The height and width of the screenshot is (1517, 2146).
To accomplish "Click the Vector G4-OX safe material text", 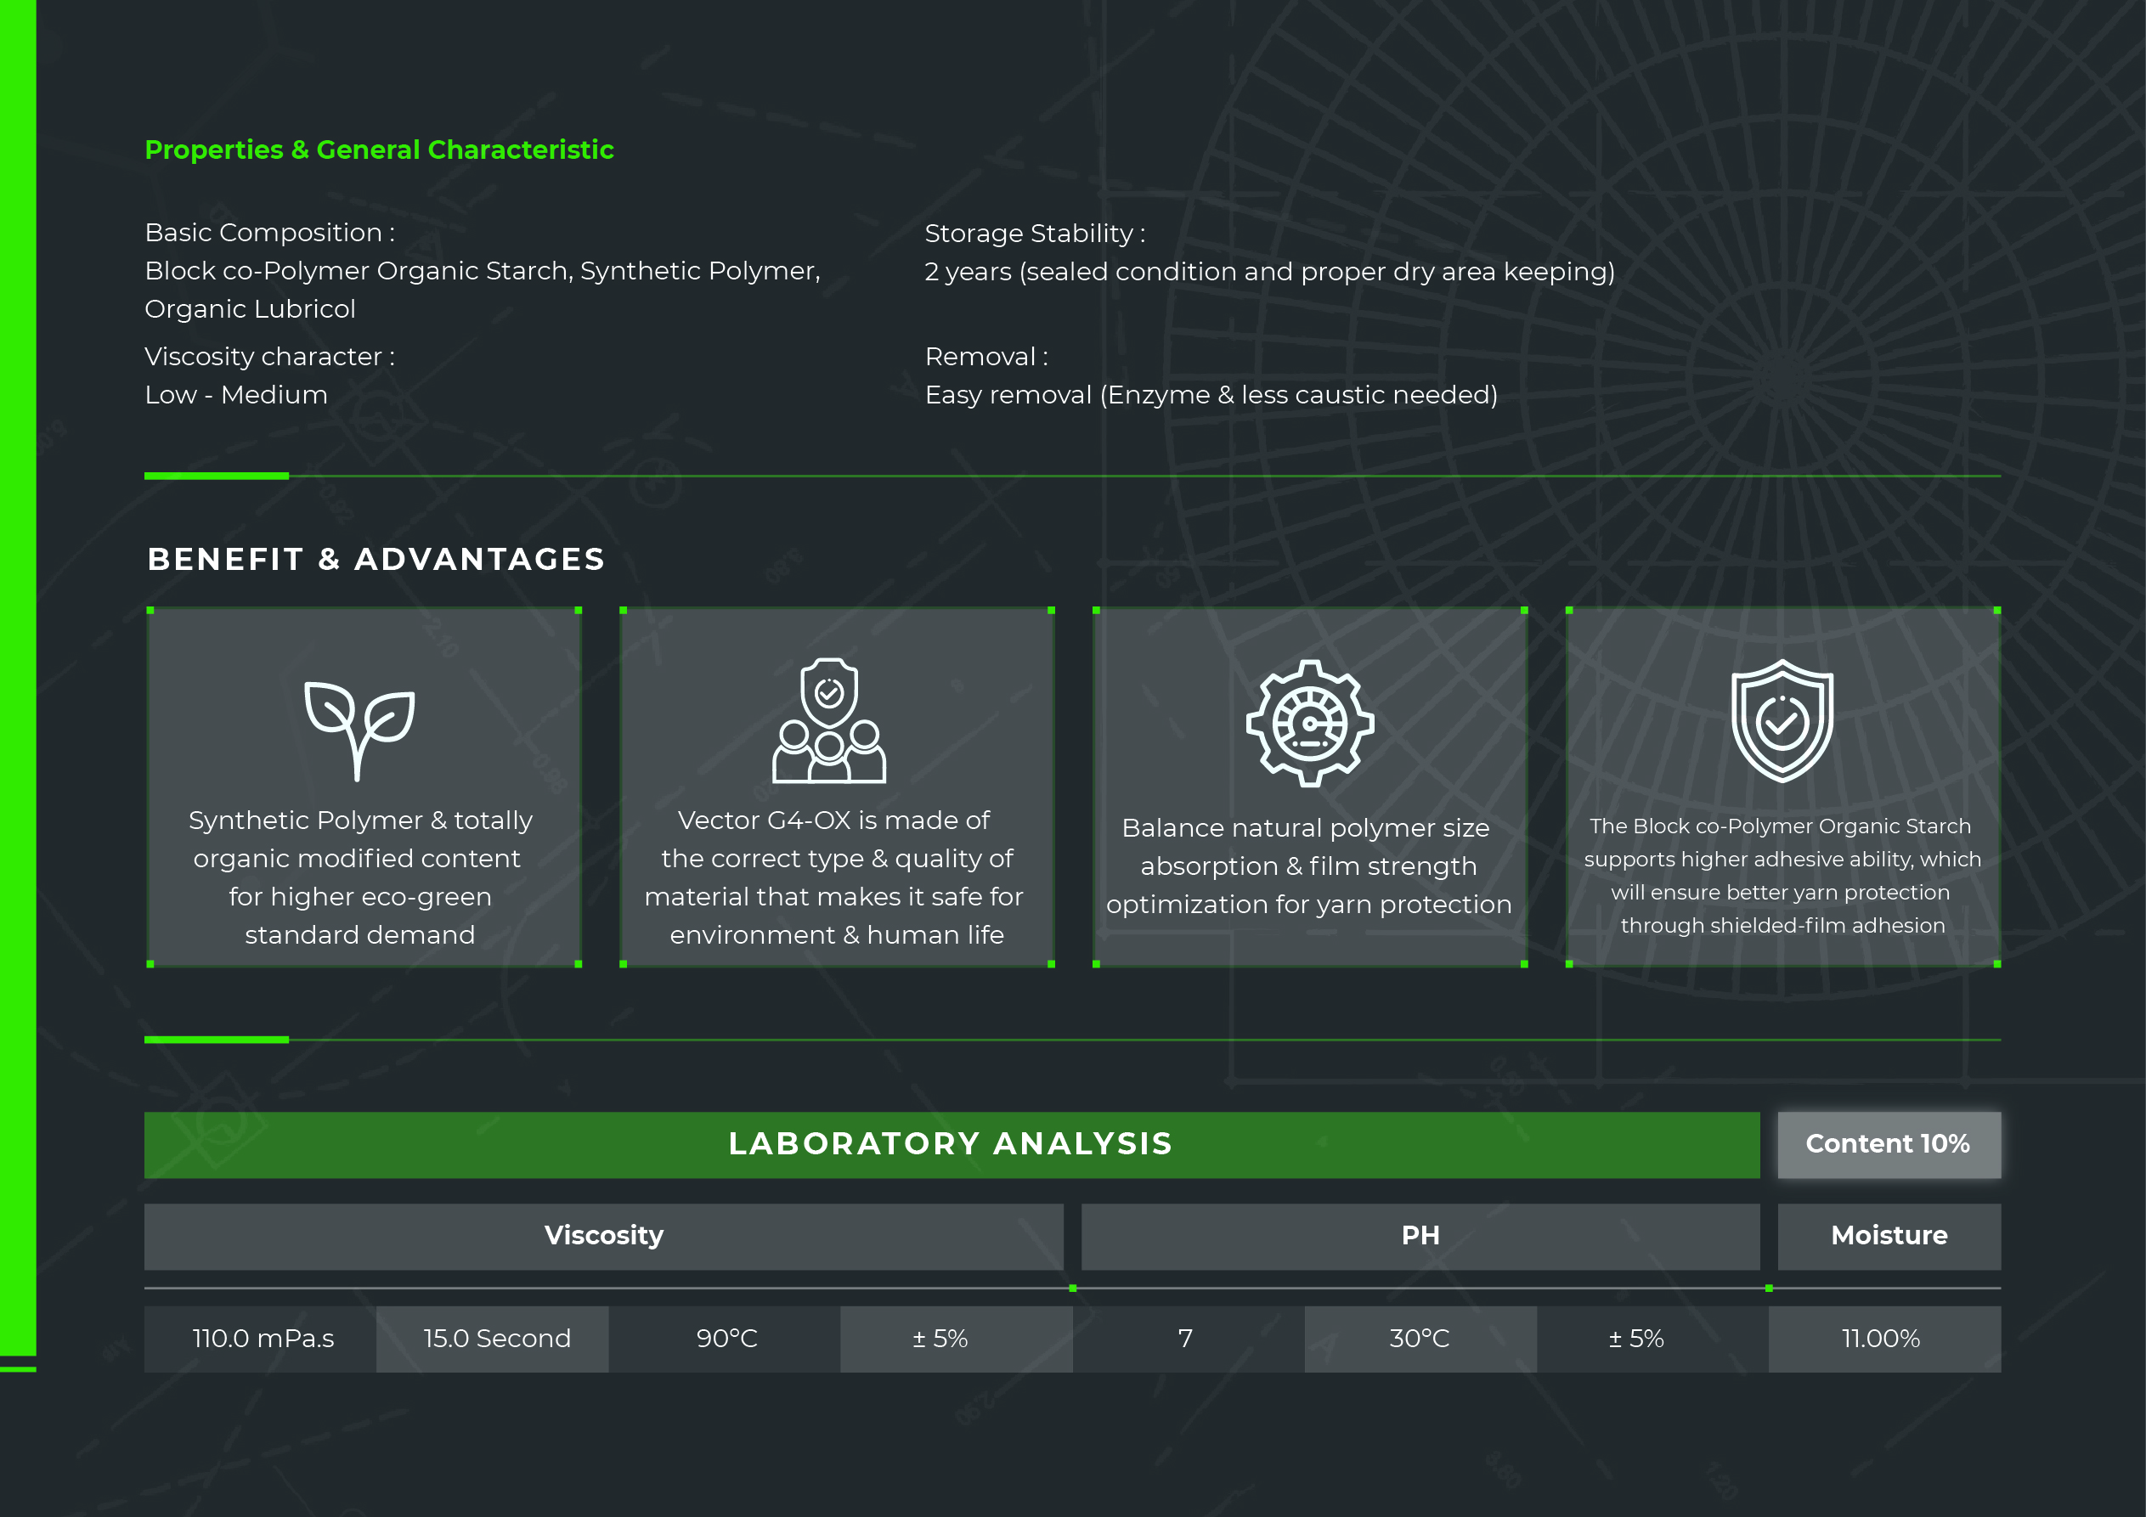I will tap(834, 877).
